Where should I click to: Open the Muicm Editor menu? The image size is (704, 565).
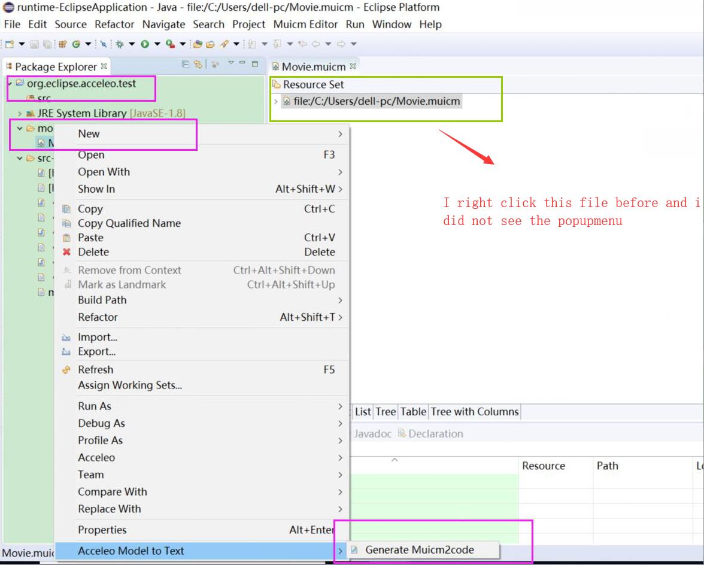305,24
